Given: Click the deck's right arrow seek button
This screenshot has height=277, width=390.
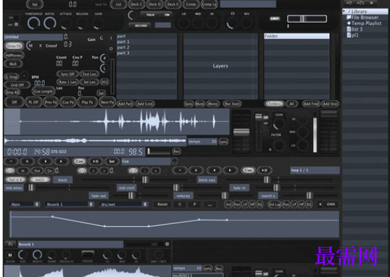Looking at the screenshot, I should point(61,161).
